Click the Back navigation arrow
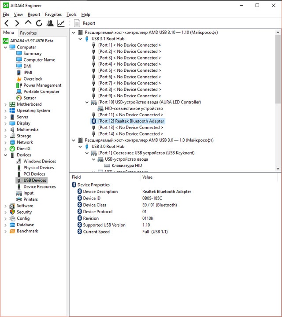The width and height of the screenshot is (282, 317). pos(7,23)
